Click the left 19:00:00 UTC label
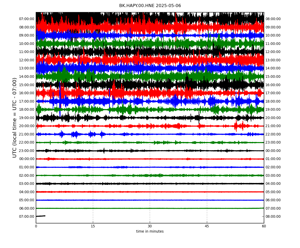The height and width of the screenshot is (248, 300). pyautogui.click(x=27, y=118)
